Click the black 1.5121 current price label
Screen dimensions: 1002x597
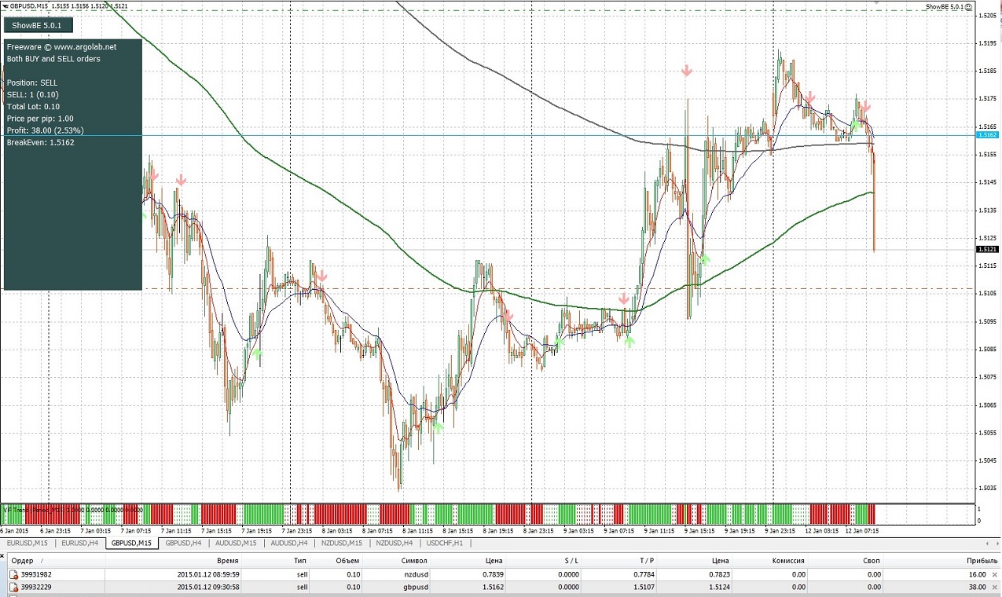click(x=987, y=249)
